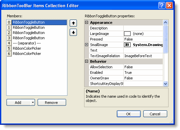This screenshot has height=130, width=180.
Task: Select member 0 RibbonToggleButton
Action: click(39, 22)
